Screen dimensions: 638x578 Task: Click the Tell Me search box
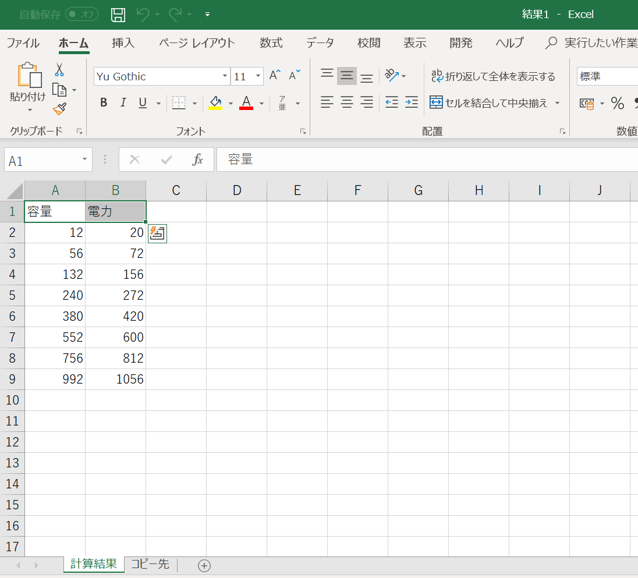[591, 42]
